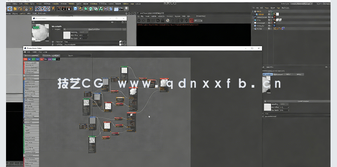Collapse the expander arrow in Attributes panel
This screenshot has width=337, height=167.
click(x=265, y=101)
